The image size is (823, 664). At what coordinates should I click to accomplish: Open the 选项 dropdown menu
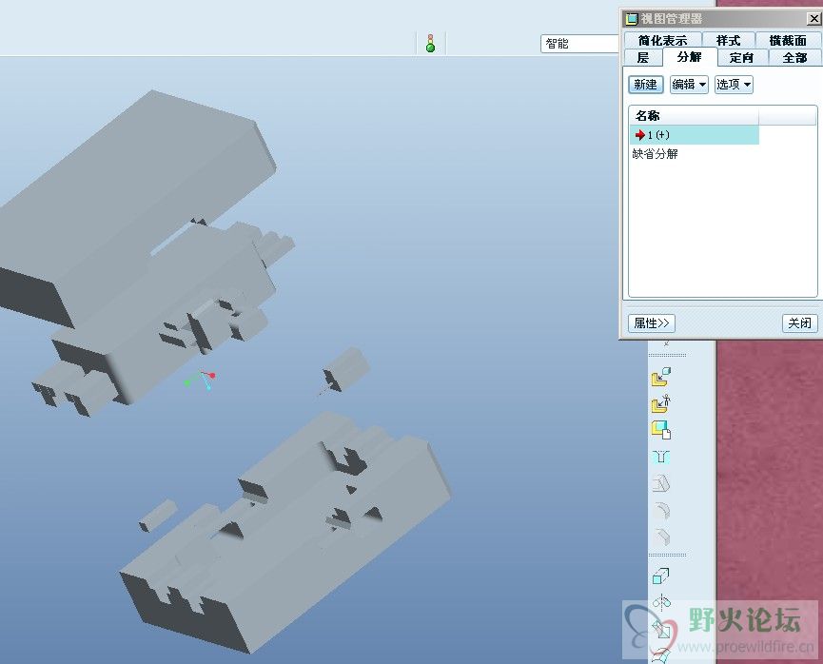pyautogui.click(x=734, y=85)
